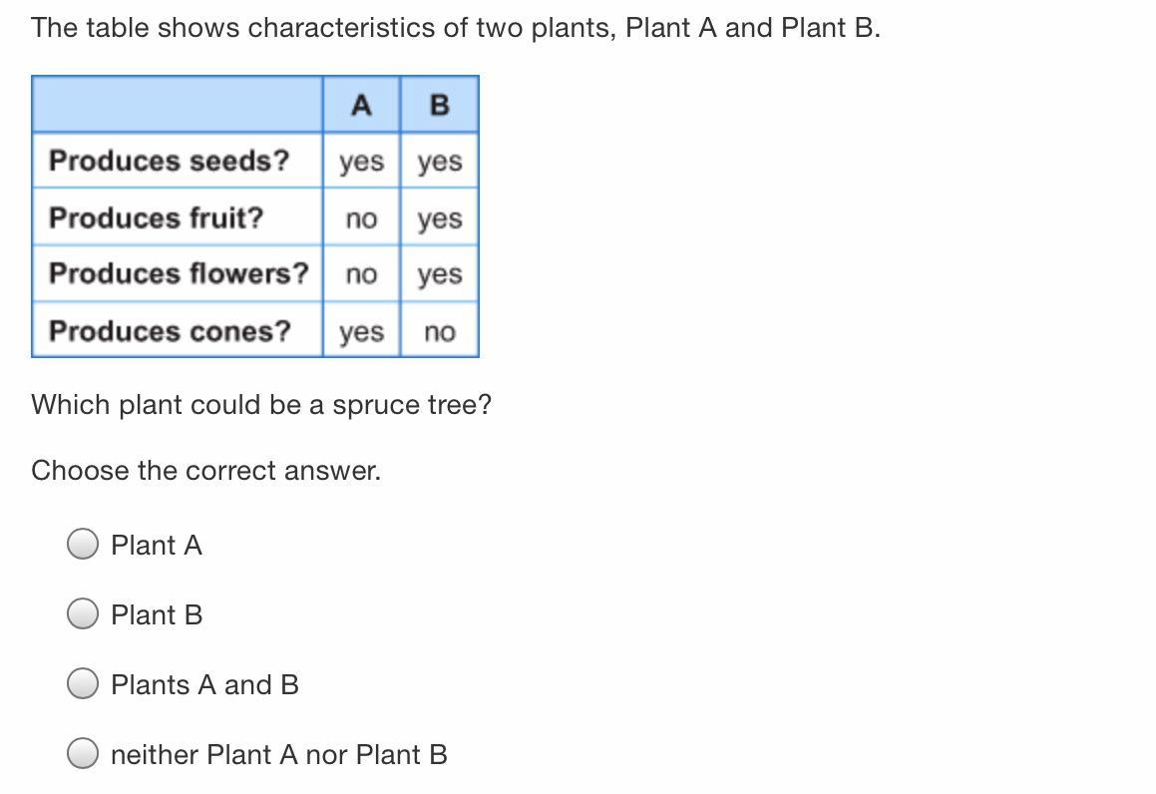Click Plant A's cones cell showing yes

(x=361, y=331)
